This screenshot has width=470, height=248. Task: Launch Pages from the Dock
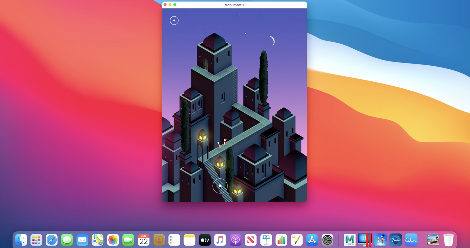[297, 240]
